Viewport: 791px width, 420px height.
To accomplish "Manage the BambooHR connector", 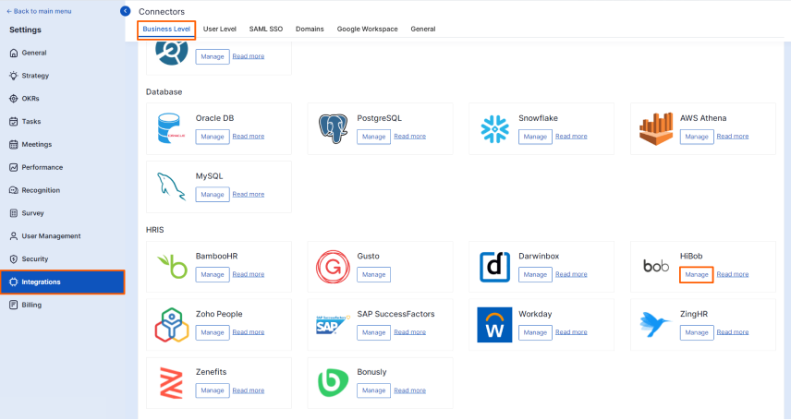I will pyautogui.click(x=213, y=275).
